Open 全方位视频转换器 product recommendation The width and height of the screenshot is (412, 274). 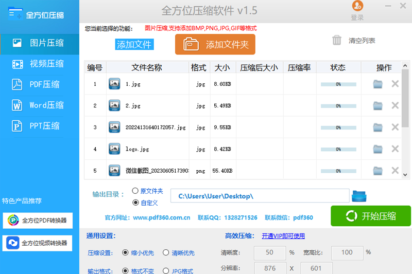click(38, 243)
